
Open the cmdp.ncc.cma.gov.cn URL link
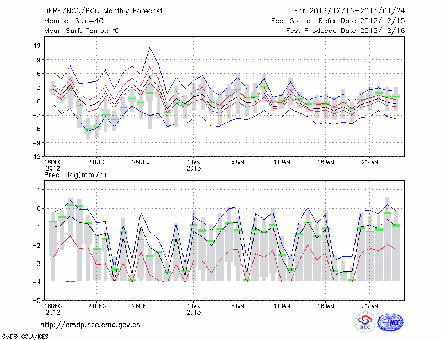pos(90,325)
